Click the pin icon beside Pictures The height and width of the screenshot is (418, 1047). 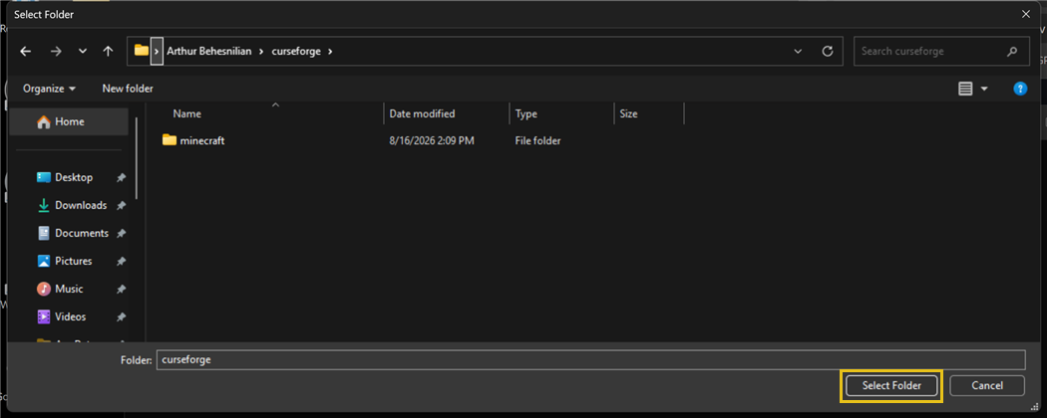(x=121, y=262)
